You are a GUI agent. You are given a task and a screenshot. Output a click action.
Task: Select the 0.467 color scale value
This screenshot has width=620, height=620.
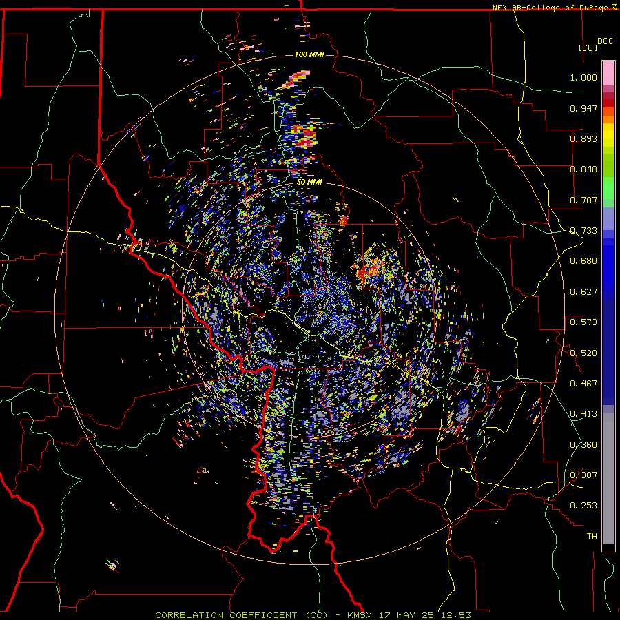click(583, 384)
